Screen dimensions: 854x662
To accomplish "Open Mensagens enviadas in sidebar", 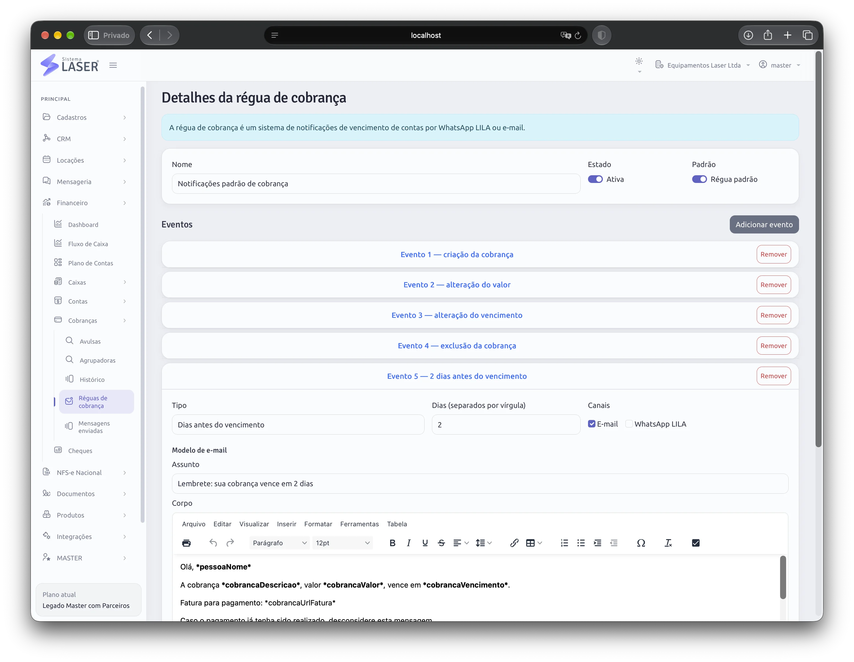I will [94, 427].
